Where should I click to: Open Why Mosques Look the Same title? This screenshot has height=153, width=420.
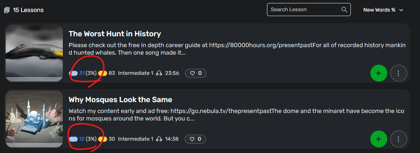tap(120, 100)
